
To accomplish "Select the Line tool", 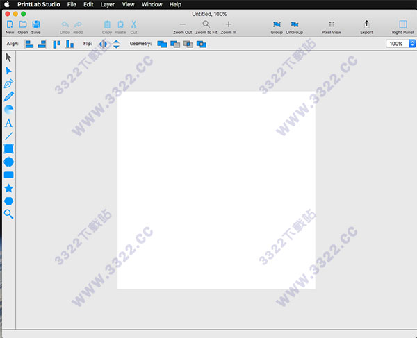I will (x=8, y=136).
